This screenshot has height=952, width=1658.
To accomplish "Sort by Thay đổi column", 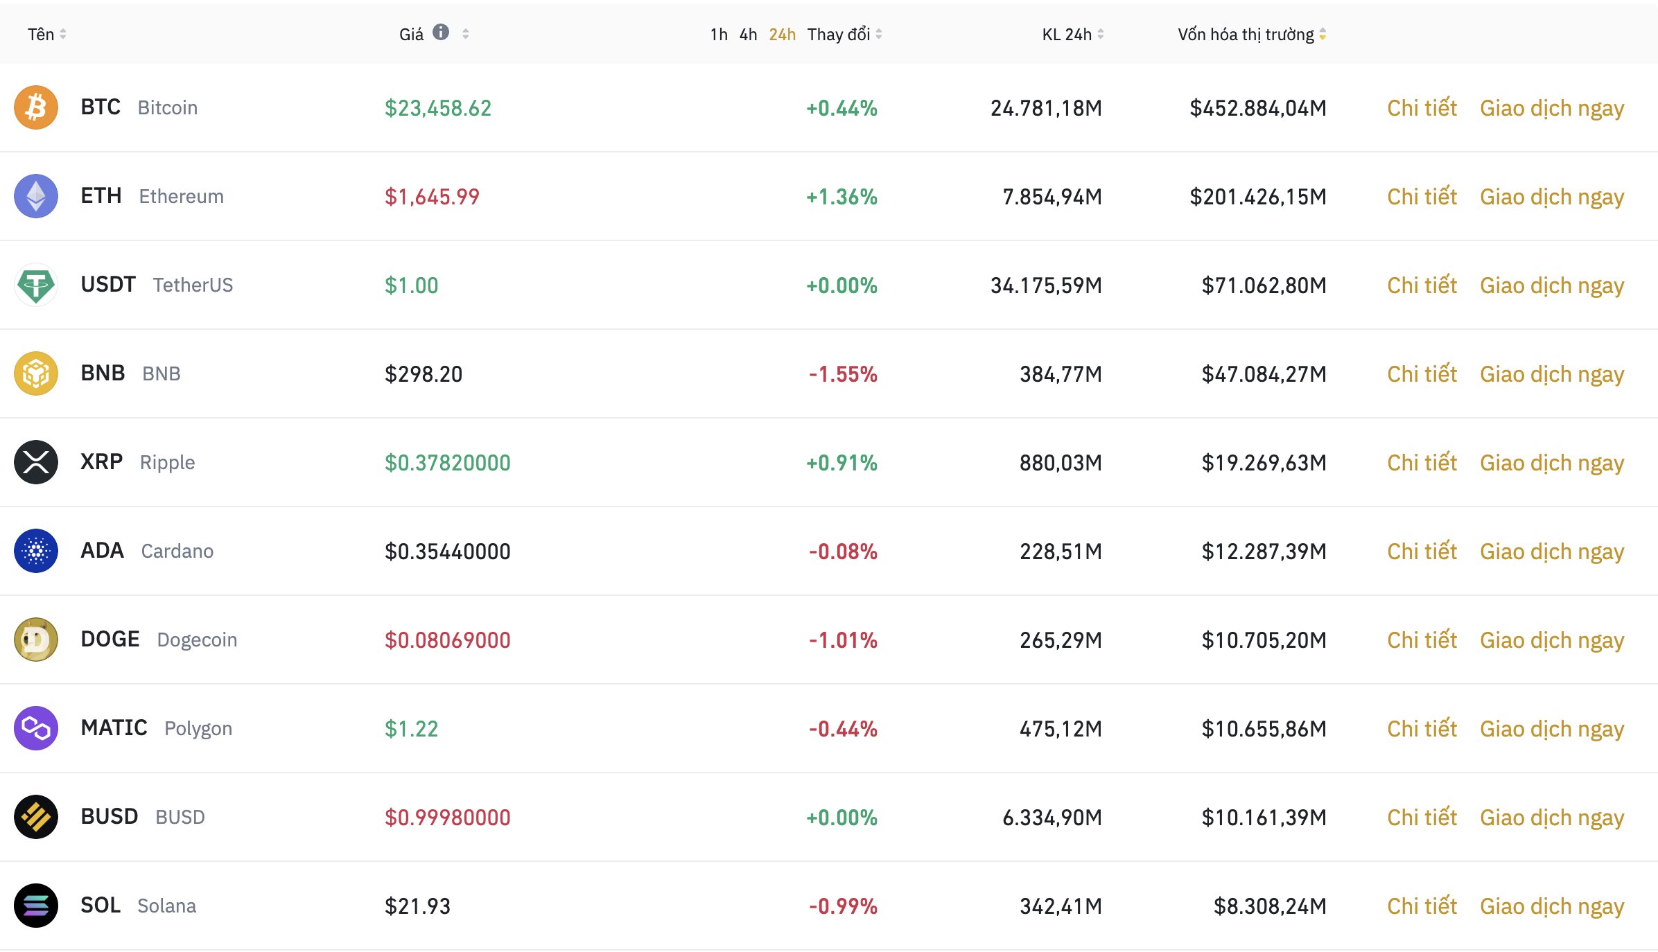I will pyautogui.click(x=844, y=34).
